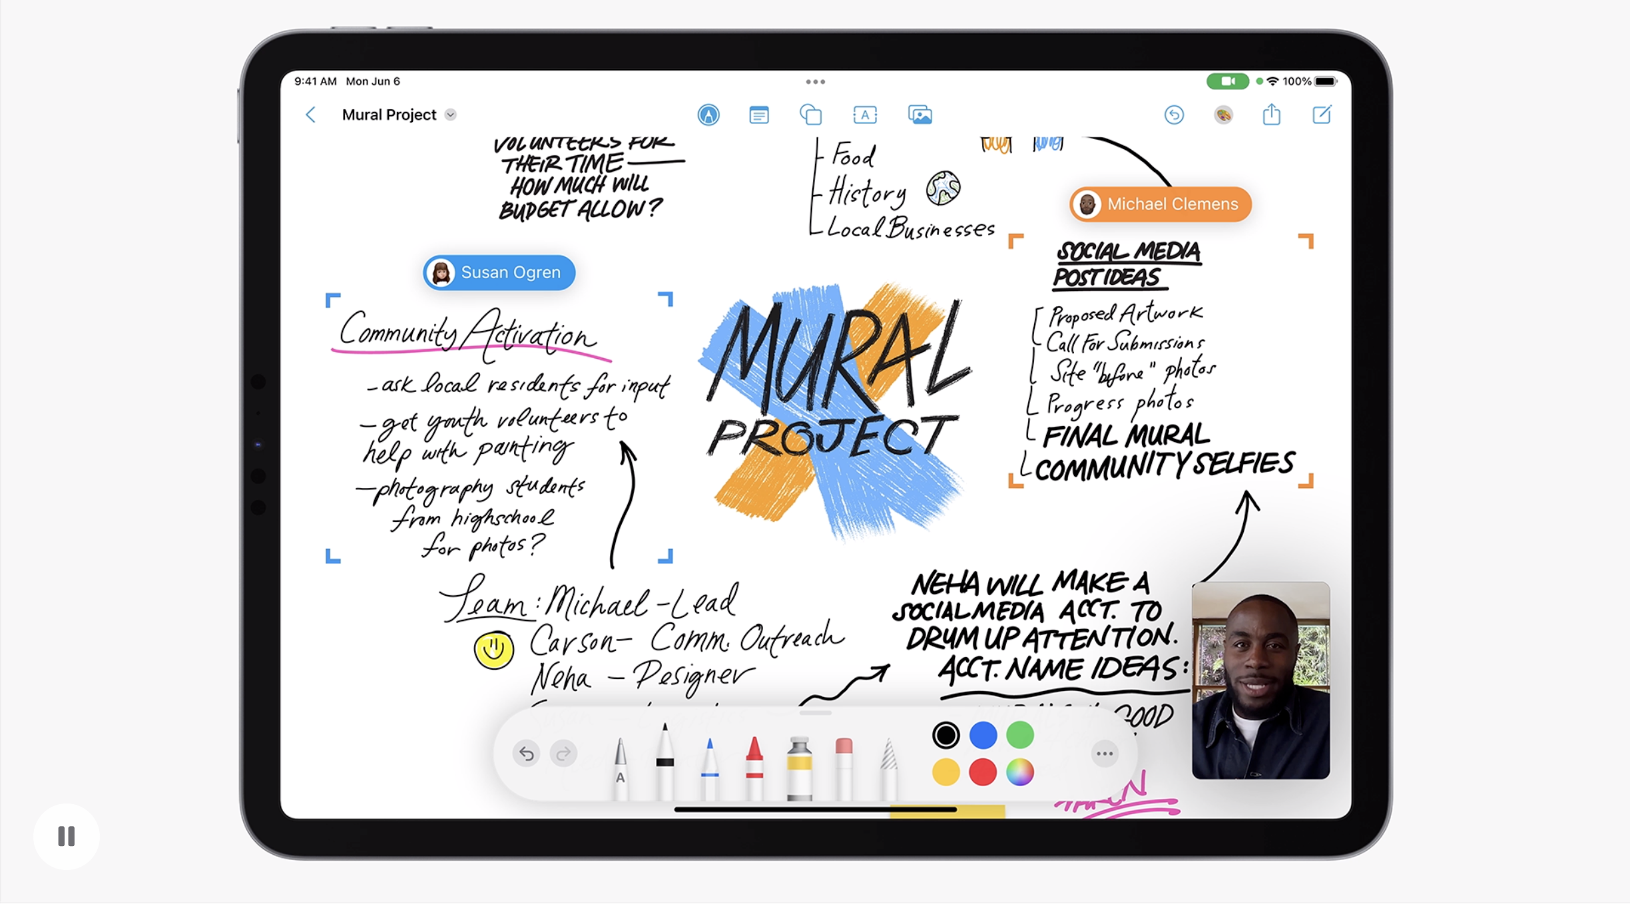Add a sticky note from toolbar
Image resolution: width=1630 pixels, height=904 pixels.
[759, 115]
